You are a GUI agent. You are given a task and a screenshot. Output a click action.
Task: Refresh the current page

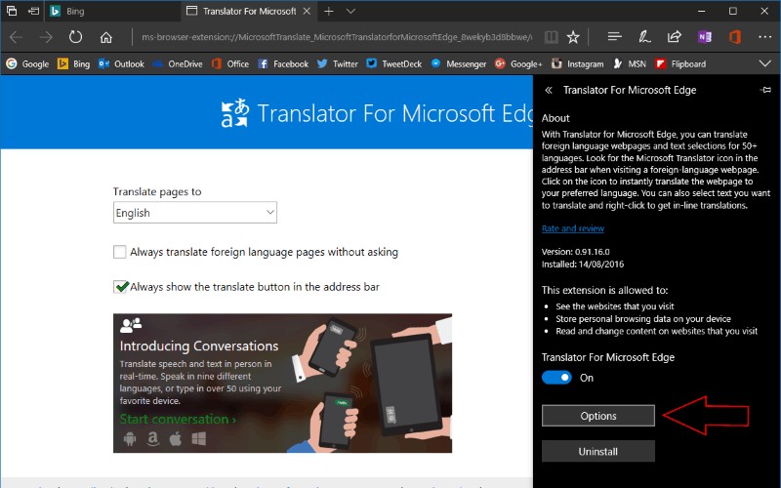75,37
